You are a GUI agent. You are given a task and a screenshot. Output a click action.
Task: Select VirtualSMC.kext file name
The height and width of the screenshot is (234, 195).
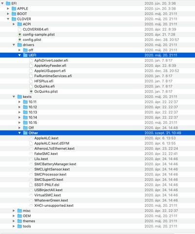click(48, 195)
